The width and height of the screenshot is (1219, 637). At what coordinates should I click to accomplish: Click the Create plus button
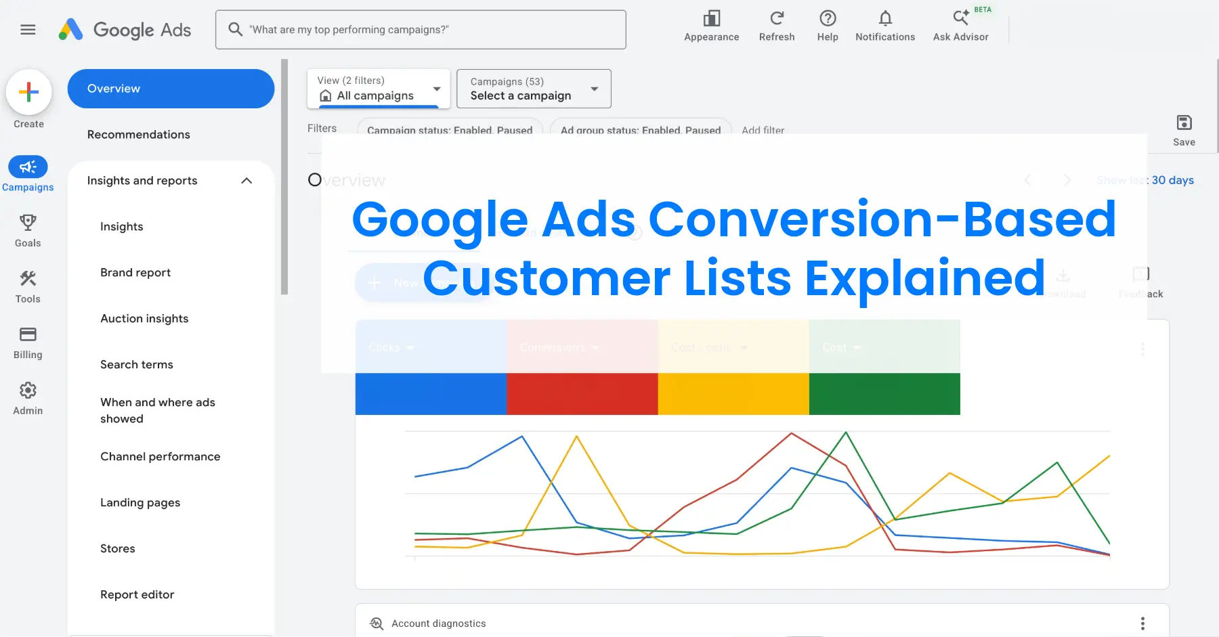point(28,92)
